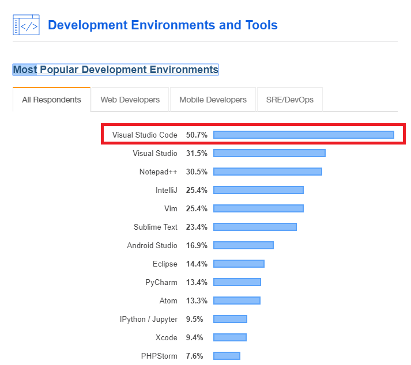Click the 9.4% value

(x=194, y=338)
